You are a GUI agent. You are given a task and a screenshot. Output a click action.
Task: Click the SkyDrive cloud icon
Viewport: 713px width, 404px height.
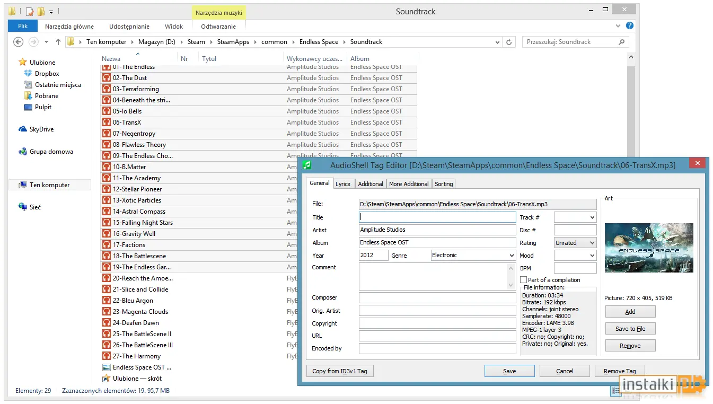pos(23,129)
